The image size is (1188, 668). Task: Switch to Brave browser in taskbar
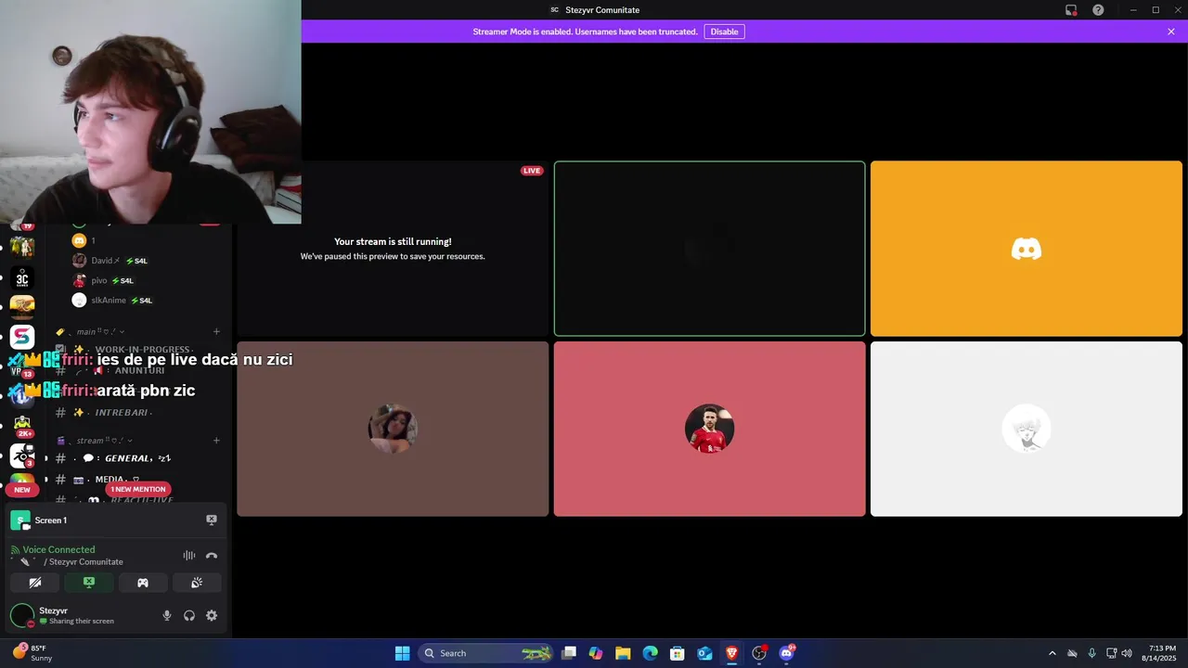tap(732, 653)
